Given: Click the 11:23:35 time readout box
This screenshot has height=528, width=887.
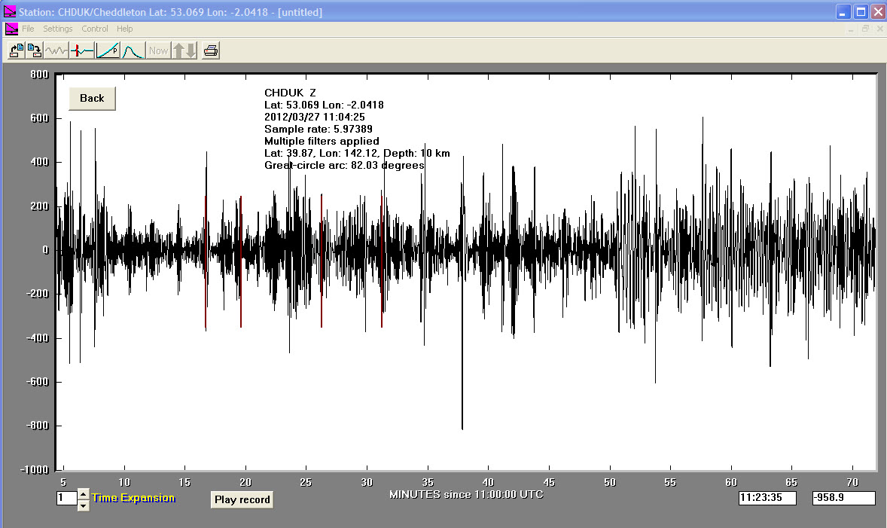Looking at the screenshot, I should coord(767,497).
